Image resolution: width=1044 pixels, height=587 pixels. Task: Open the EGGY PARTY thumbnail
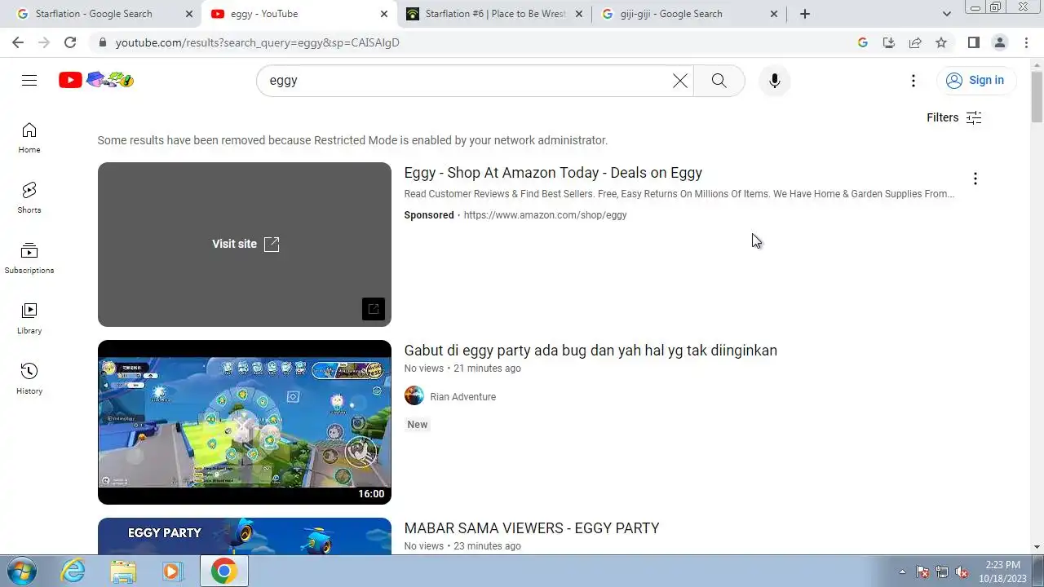click(x=245, y=536)
